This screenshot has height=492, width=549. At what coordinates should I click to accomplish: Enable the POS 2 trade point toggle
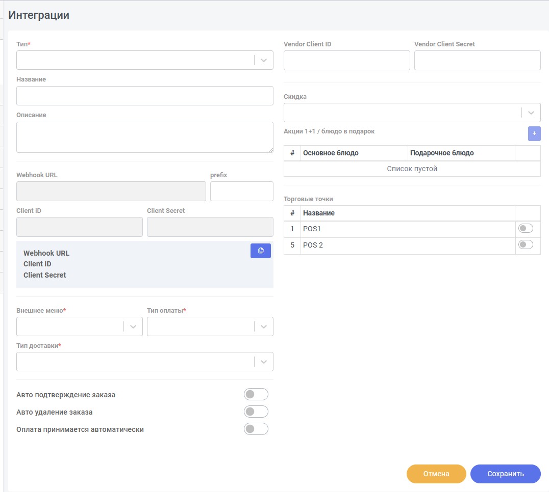click(x=526, y=244)
